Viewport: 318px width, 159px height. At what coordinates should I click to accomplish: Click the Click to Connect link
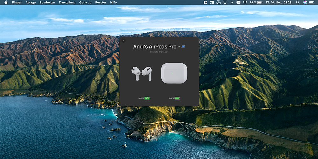(159, 52)
